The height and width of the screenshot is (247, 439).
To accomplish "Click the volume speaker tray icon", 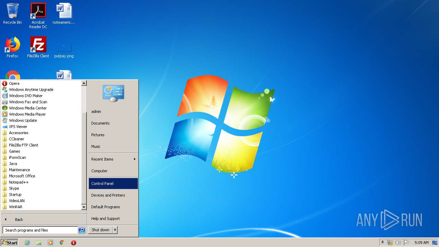I will pos(398,243).
